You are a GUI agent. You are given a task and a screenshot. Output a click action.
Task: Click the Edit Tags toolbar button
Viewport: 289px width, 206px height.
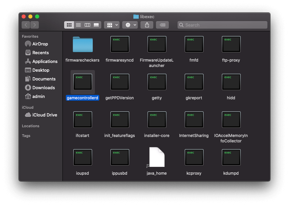click(x=162, y=25)
